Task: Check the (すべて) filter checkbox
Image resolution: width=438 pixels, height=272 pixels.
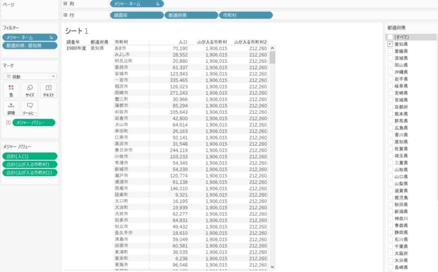Action: tap(390, 37)
